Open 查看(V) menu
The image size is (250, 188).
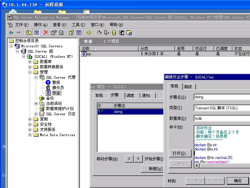click(59, 25)
